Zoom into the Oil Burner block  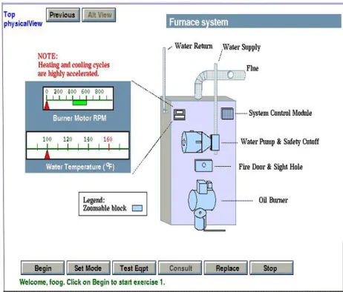[x=202, y=205]
